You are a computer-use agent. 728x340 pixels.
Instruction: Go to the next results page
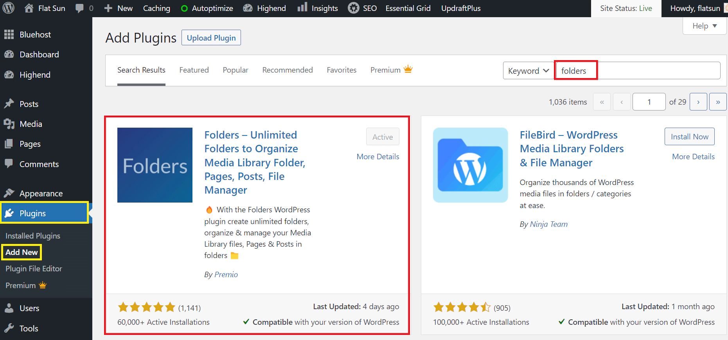click(x=698, y=102)
